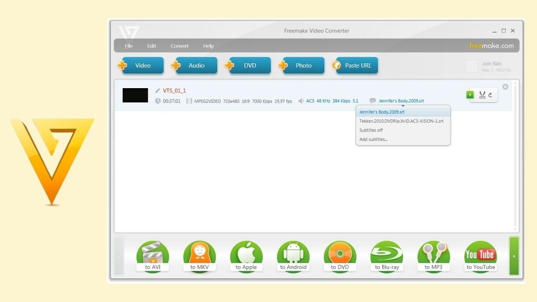Image resolution: width=537 pixels, height=302 pixels.
Task: Click the VTS_01_1 video thumbnail
Action: coord(135,95)
